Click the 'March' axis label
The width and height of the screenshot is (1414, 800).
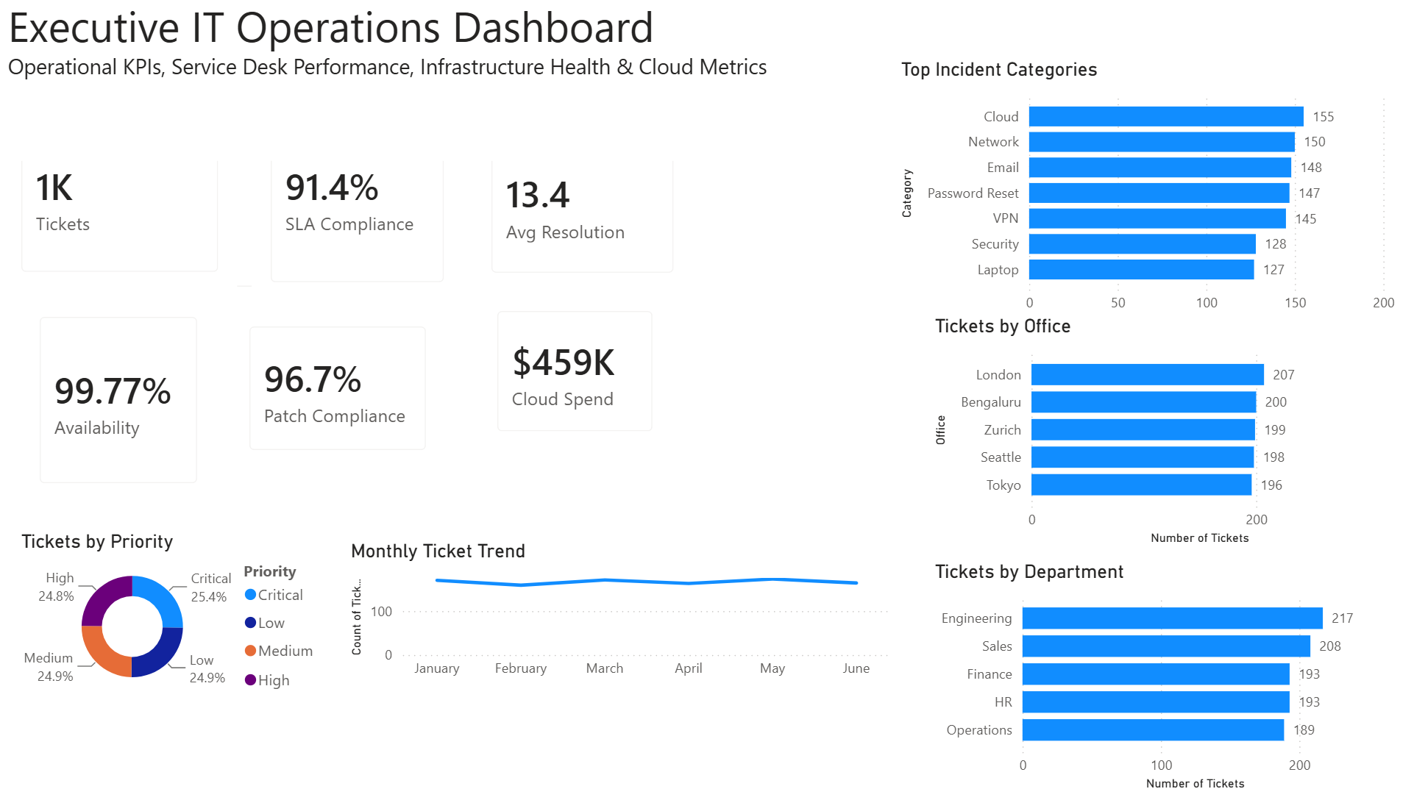[x=605, y=668]
